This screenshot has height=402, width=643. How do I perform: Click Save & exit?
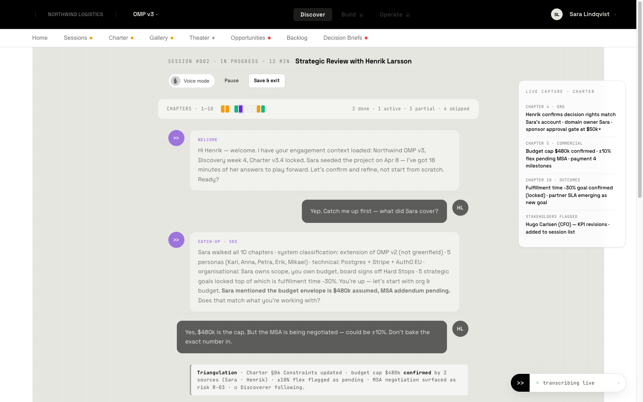pyautogui.click(x=267, y=81)
